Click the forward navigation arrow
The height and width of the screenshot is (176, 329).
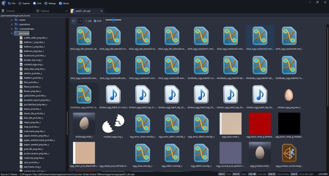pos(80,21)
